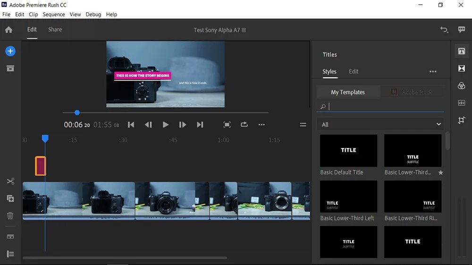
Task: Move the preview scrubber handle
Action: (77, 113)
